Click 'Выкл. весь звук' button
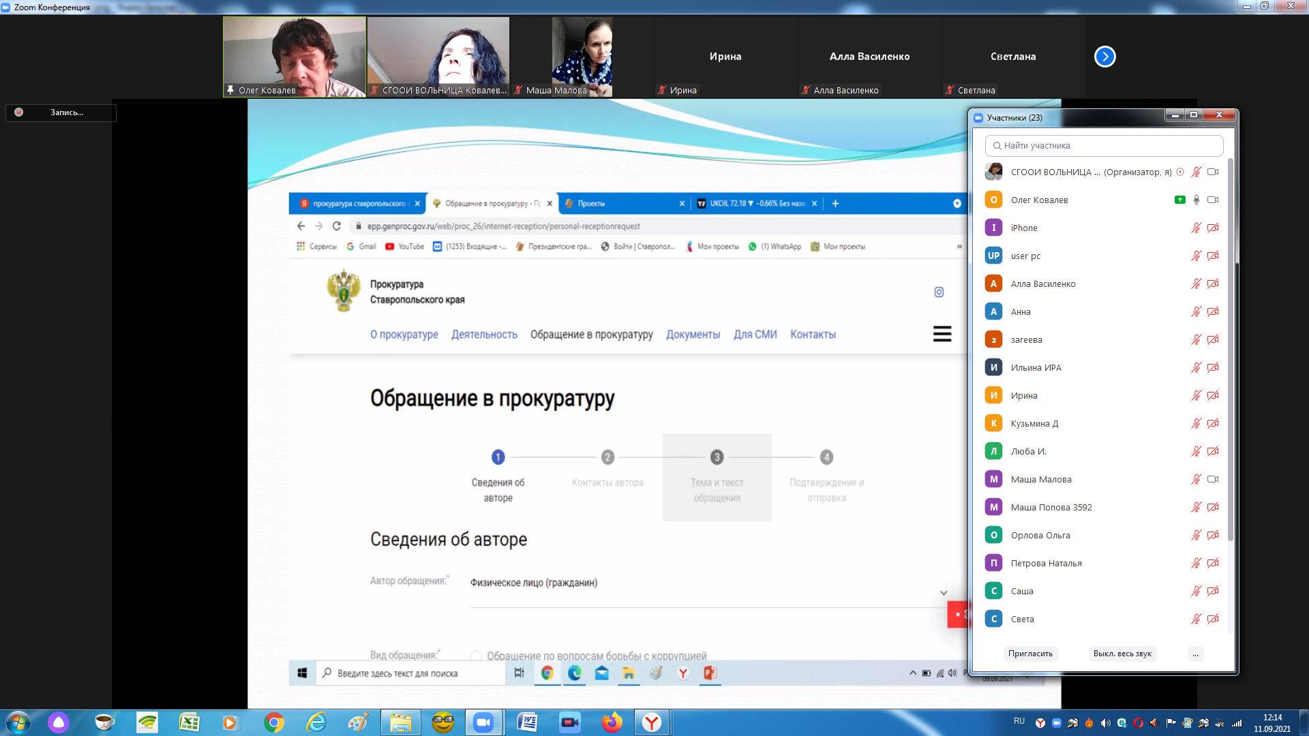This screenshot has height=736, width=1309. 1122,654
